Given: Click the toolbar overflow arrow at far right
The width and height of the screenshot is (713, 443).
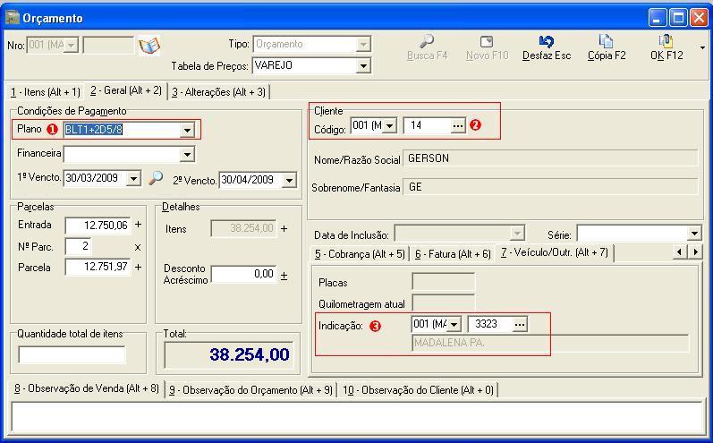Looking at the screenshot, I should 702,48.
